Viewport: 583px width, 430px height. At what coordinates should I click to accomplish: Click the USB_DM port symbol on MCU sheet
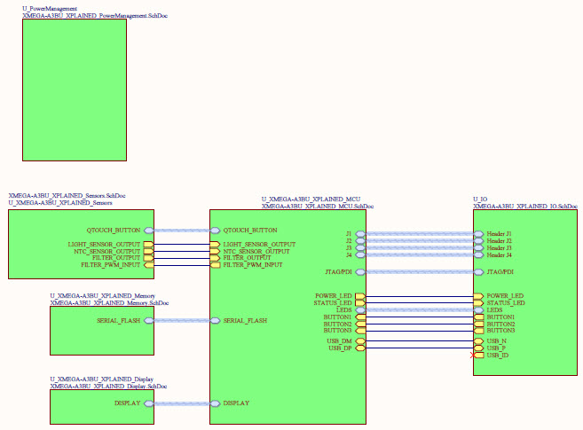(360, 340)
